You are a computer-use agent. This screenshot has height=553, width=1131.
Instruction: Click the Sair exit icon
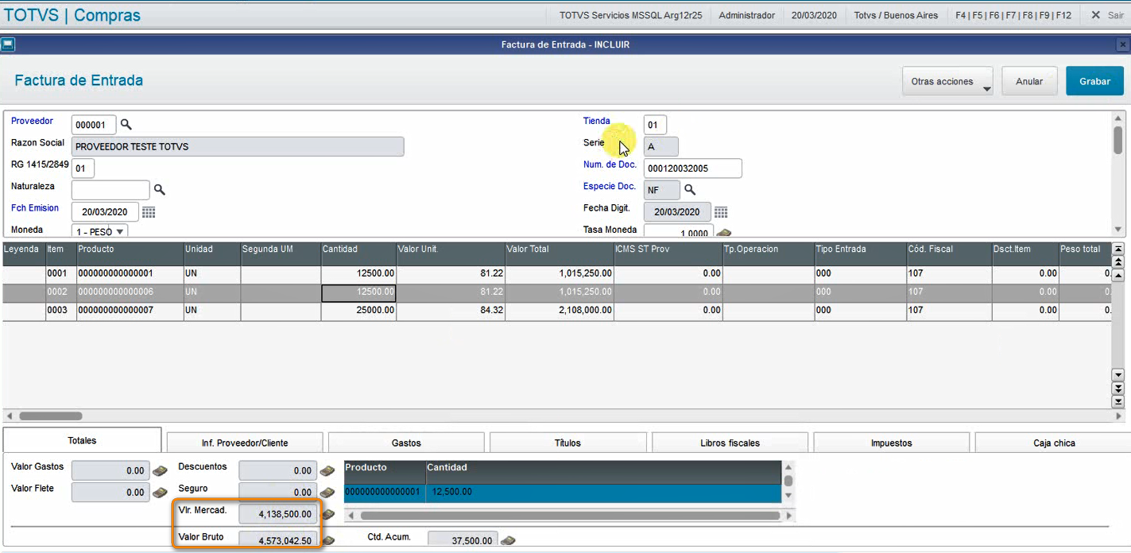click(1096, 15)
